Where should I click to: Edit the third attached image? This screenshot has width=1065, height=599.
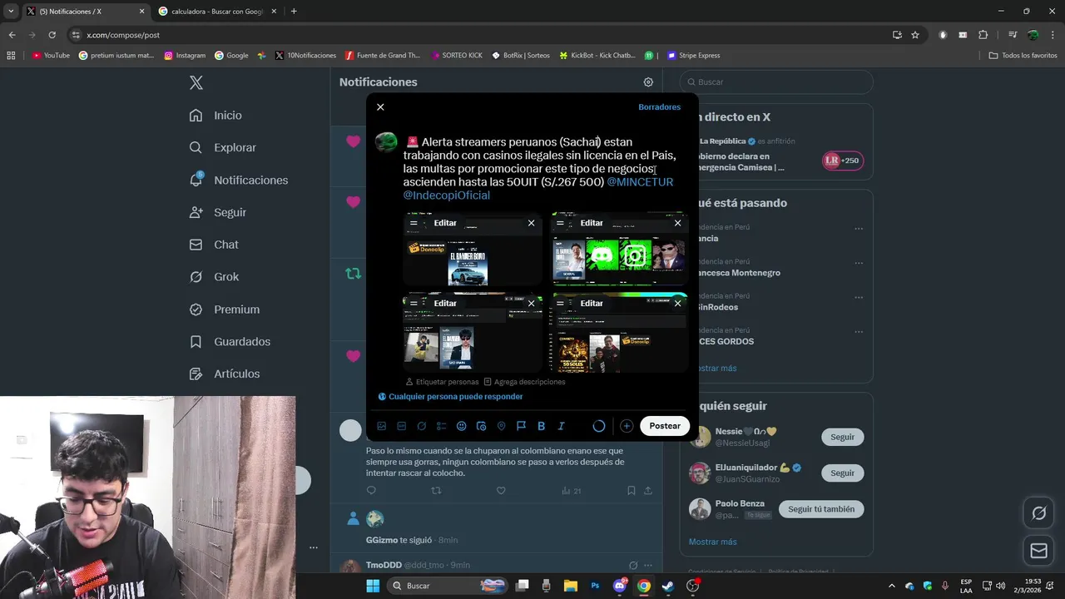[445, 304]
